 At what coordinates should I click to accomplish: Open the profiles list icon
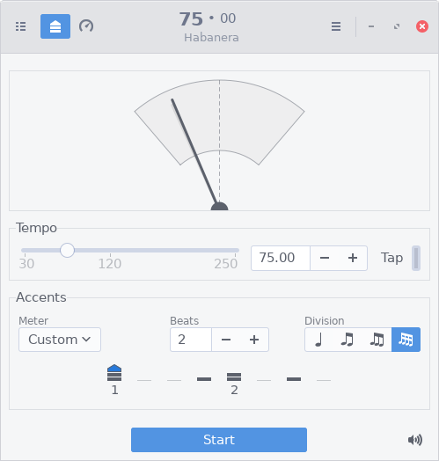coord(20,26)
